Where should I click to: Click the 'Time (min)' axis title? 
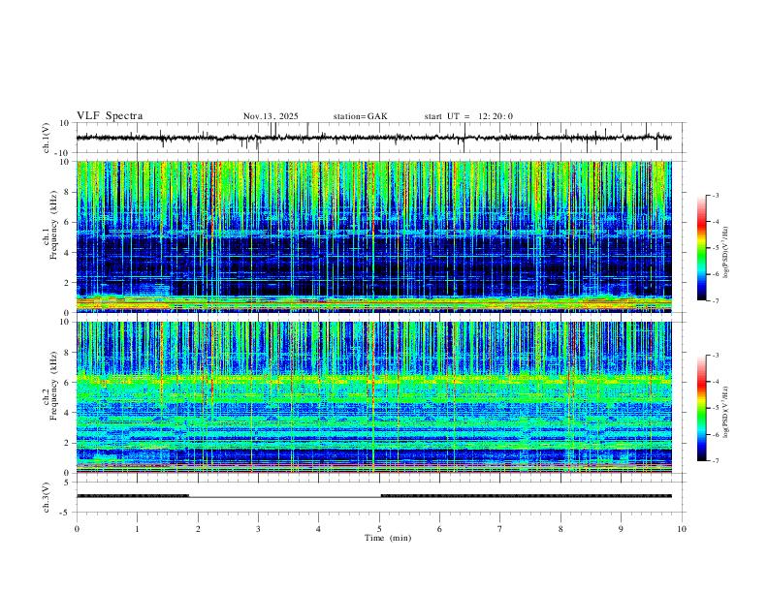(x=388, y=538)
